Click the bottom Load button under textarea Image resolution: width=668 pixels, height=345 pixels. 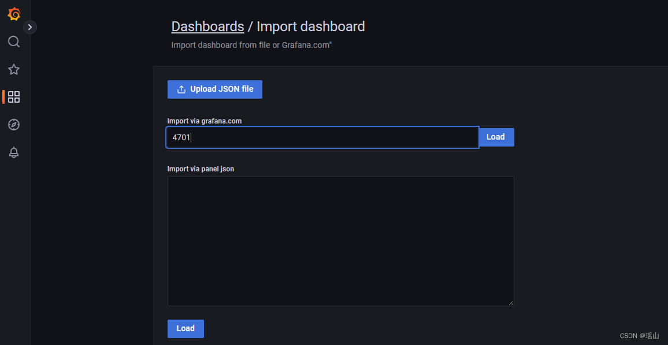(x=185, y=328)
